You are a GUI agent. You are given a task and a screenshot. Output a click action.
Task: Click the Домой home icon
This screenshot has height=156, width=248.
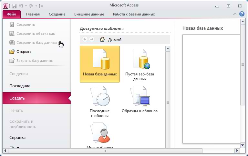point(102,39)
